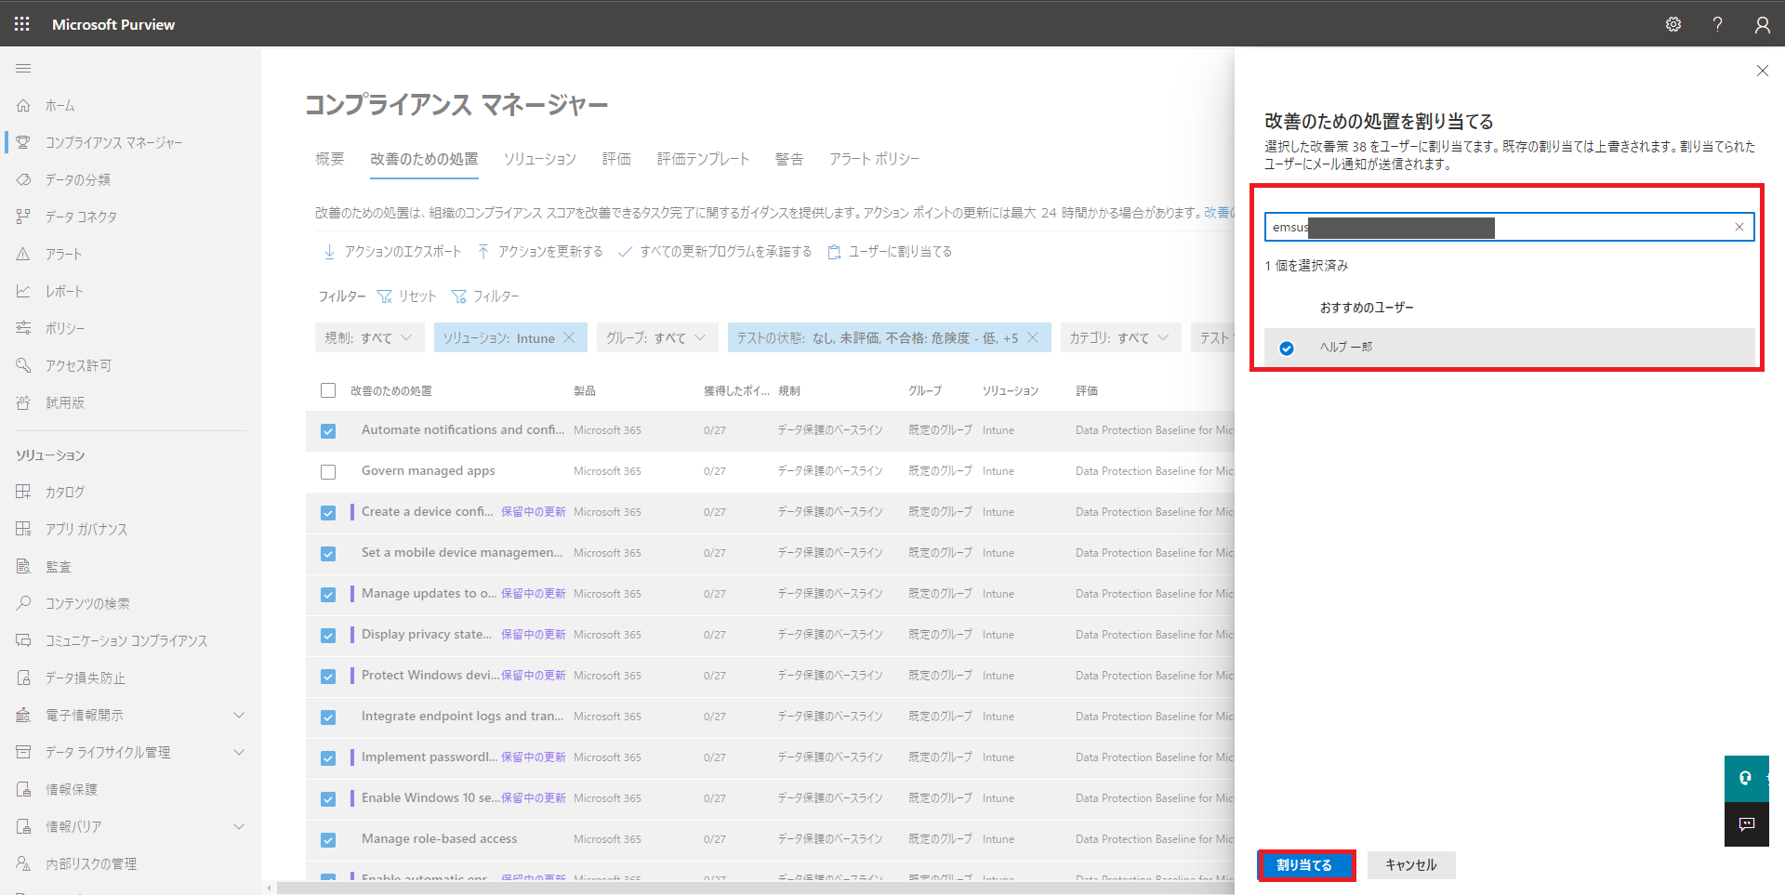1785x895 pixels.
Task: Click the 割り当てる button
Action: coord(1304,864)
